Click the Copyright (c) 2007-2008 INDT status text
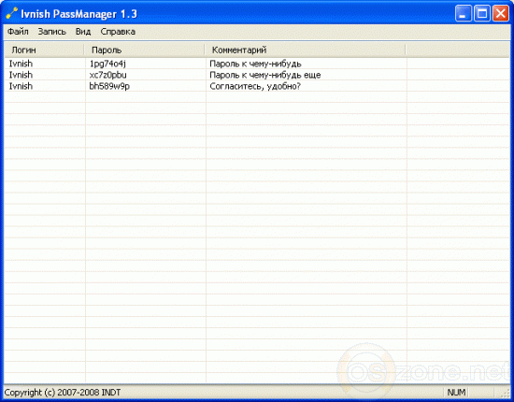The width and height of the screenshot is (514, 402). [x=63, y=392]
